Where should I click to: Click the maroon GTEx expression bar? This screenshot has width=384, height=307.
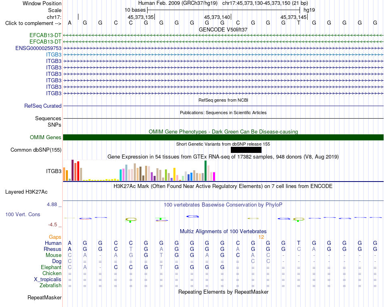pyautogui.click(x=72, y=170)
